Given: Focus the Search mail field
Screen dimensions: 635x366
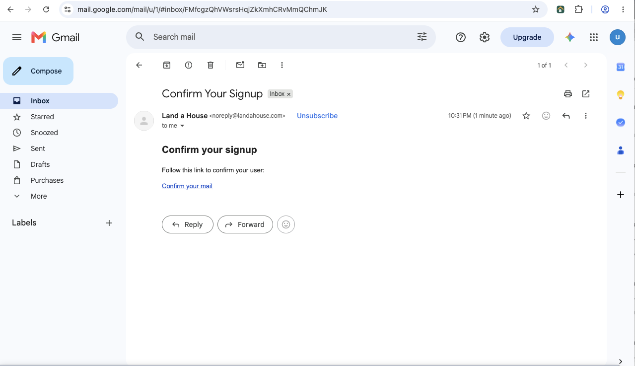Looking at the screenshot, I should (281, 37).
